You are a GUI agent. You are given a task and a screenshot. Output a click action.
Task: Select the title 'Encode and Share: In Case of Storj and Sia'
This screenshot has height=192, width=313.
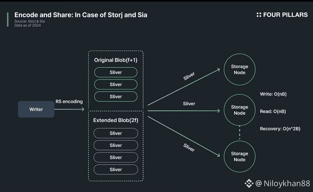(81, 15)
